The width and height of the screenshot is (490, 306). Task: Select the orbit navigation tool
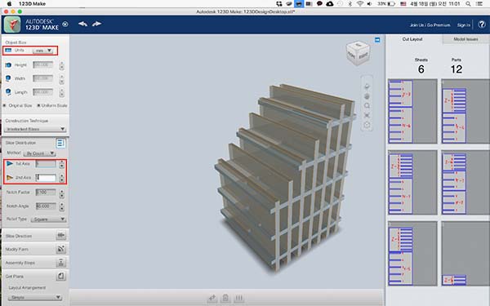point(367,86)
